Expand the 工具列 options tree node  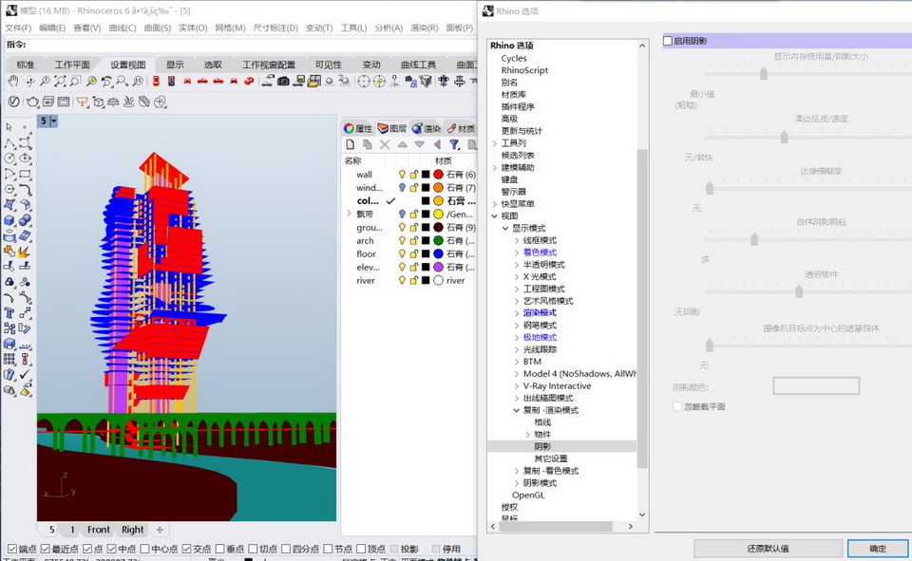[495, 143]
